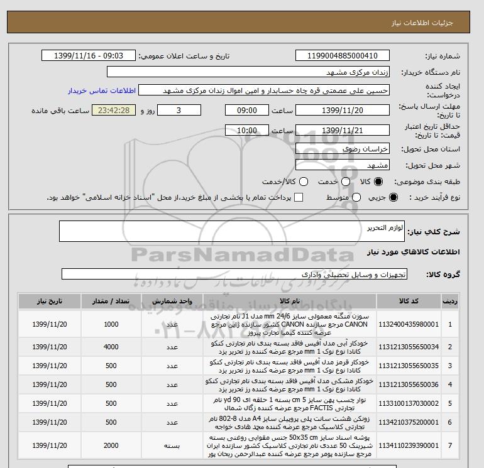This screenshot has height=468, width=484.
Task: Click quantity 1000 in row 1
Action: pos(111,324)
